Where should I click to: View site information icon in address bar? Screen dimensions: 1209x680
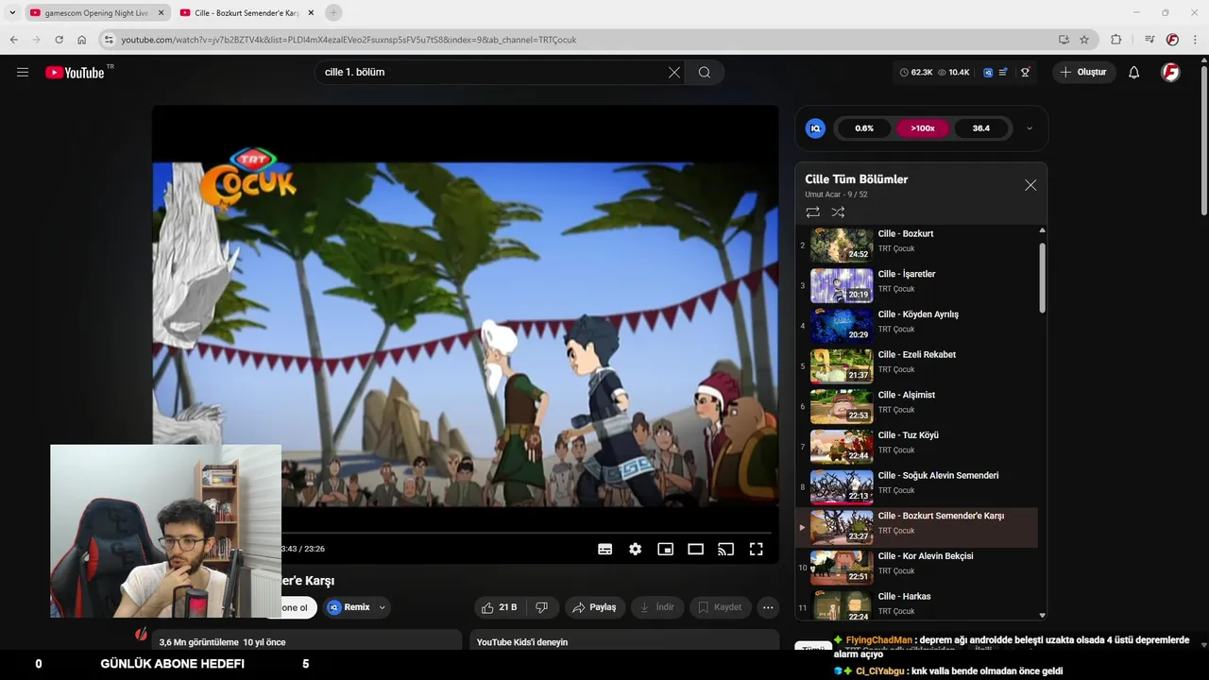pyautogui.click(x=109, y=40)
